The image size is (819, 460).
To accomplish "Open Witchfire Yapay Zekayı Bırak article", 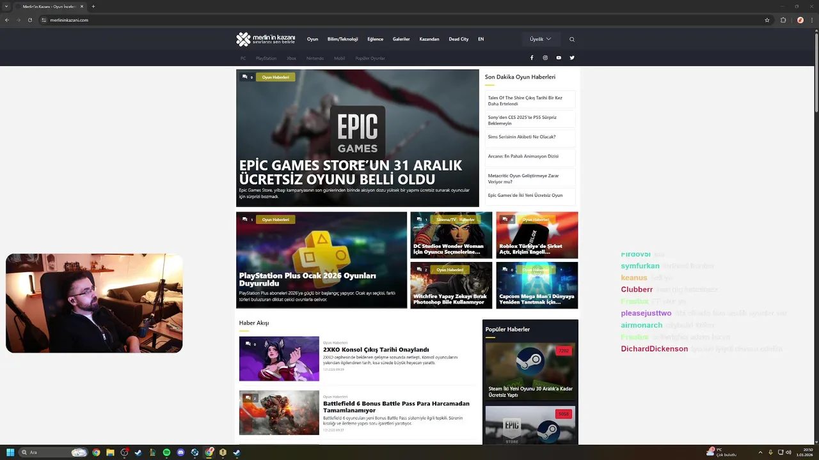I will click(451, 285).
